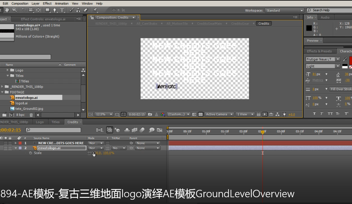
Task: Click the 8 bpc color depth button
Action: tap(20, 115)
